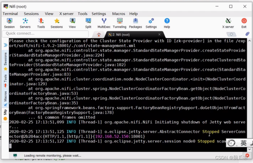253x163 pixels.
Task: Open the Sessions star icon in toolbar
Action: coord(57,23)
